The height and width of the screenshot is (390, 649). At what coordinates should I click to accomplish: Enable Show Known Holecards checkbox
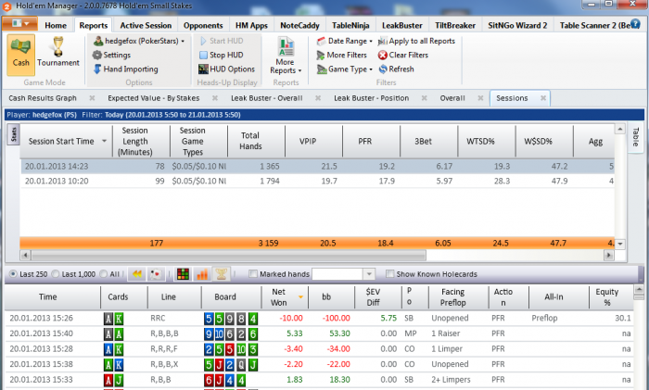389,274
